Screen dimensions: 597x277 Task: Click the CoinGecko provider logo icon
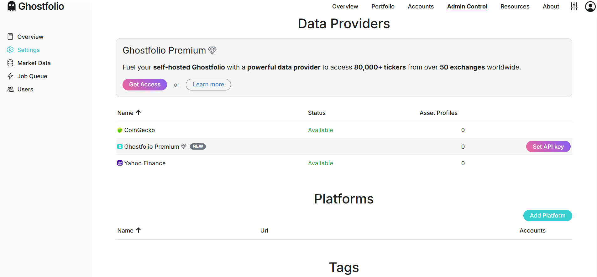120,130
